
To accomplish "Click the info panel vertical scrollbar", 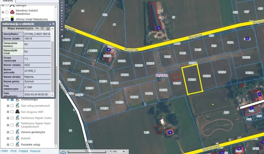I will (52, 67).
